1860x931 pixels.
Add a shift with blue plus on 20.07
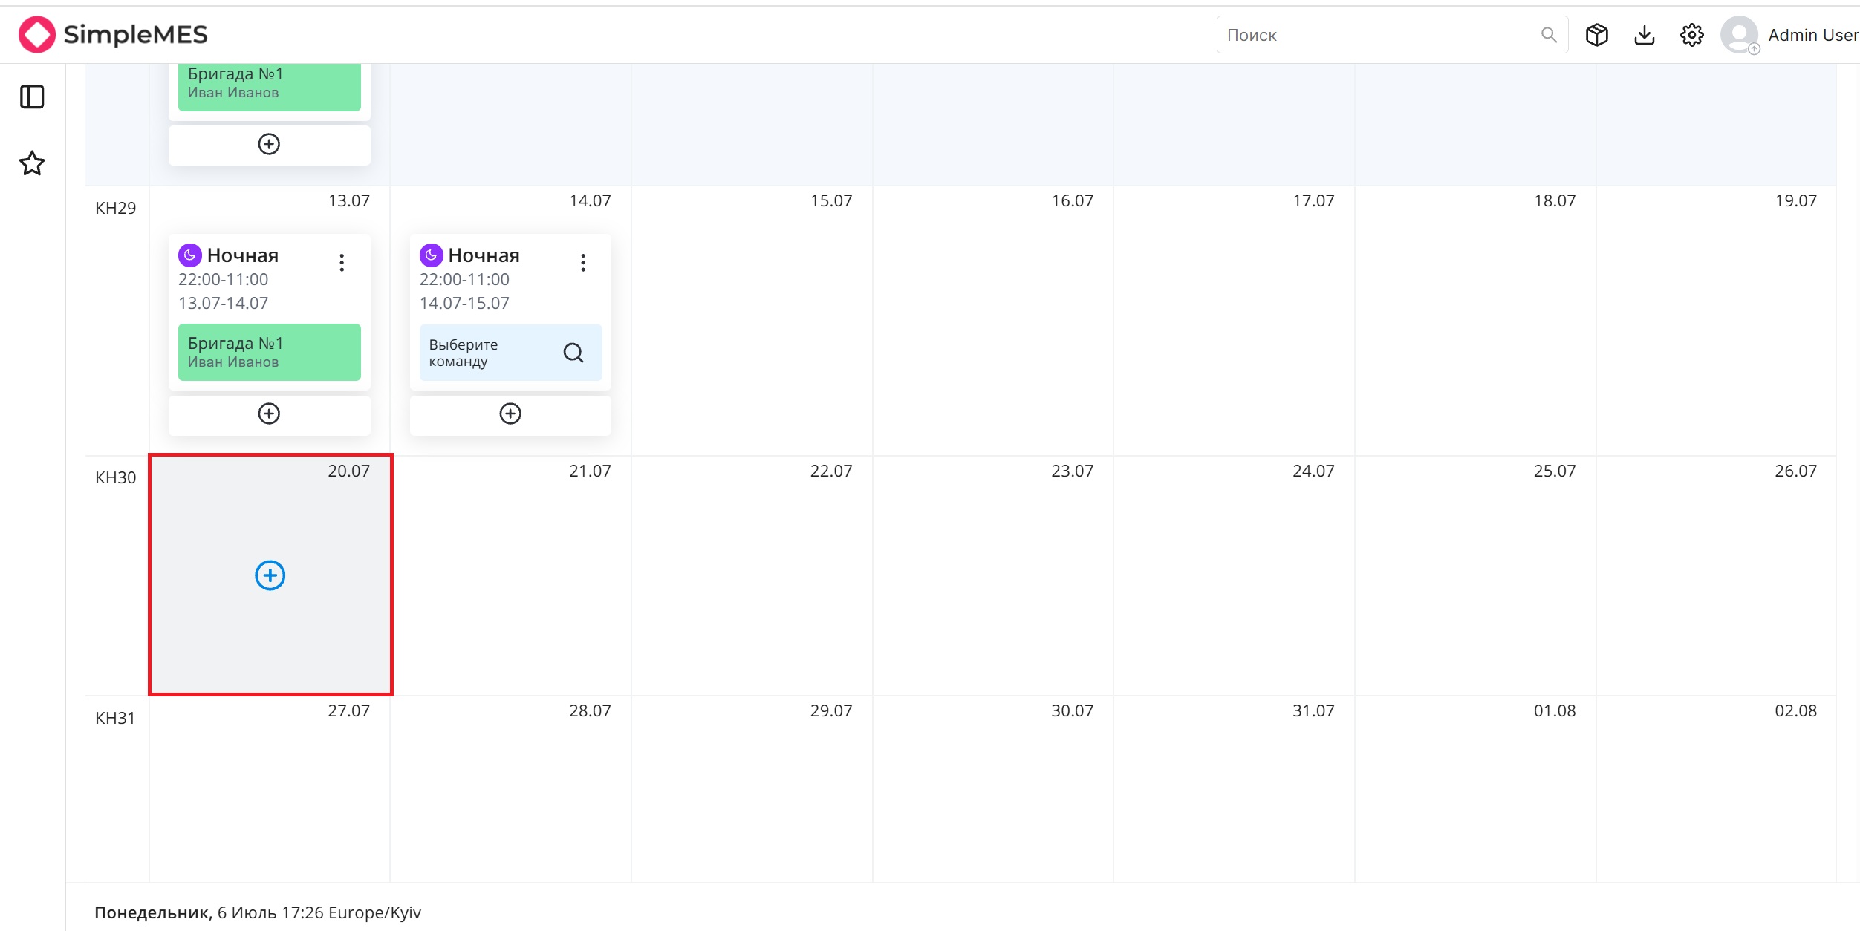coord(270,575)
